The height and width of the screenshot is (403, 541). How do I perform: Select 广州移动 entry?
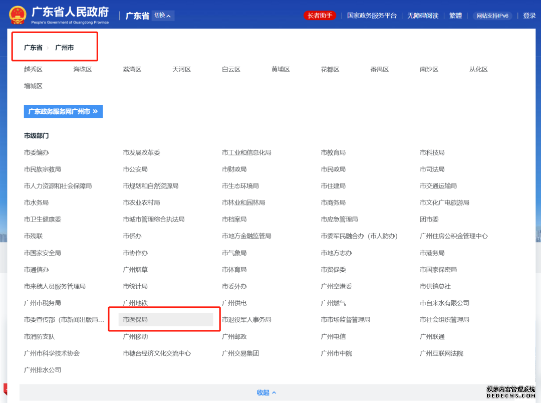[135, 336]
